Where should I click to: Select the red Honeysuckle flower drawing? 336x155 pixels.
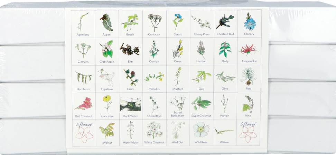(x=249, y=50)
